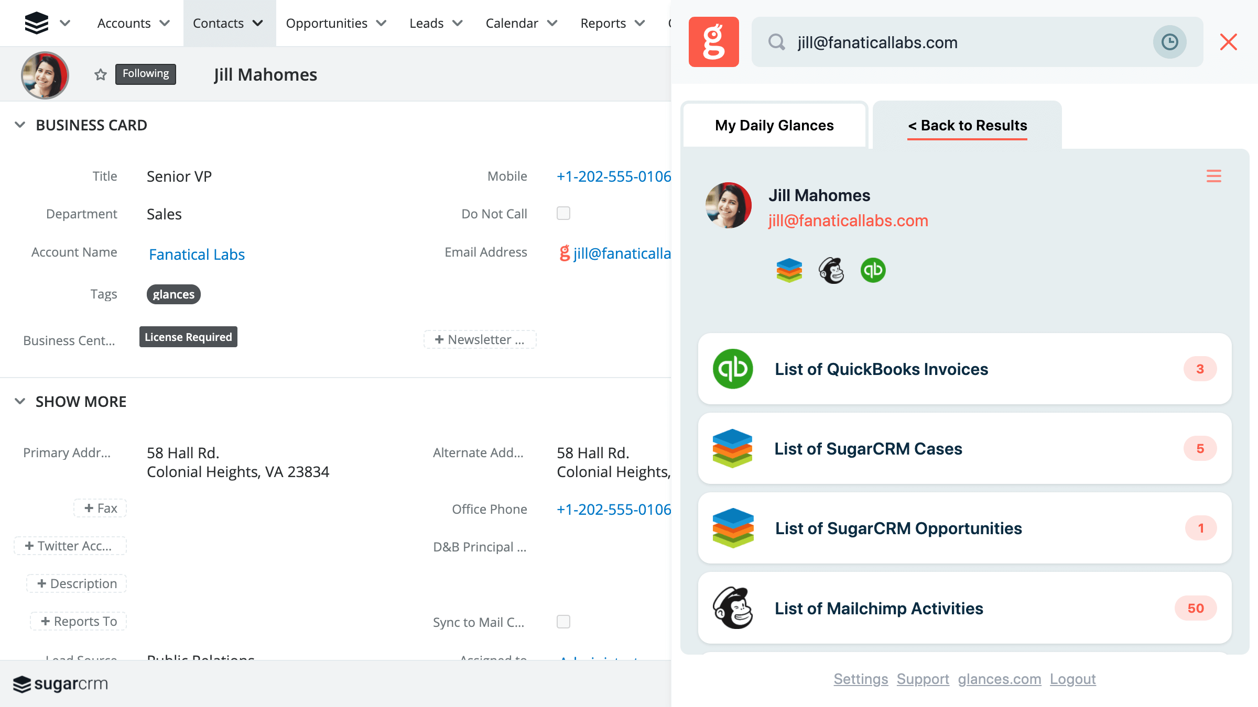Image resolution: width=1258 pixels, height=707 pixels.
Task: Click the hamburger menu icon in Glances panel
Action: point(1214,176)
